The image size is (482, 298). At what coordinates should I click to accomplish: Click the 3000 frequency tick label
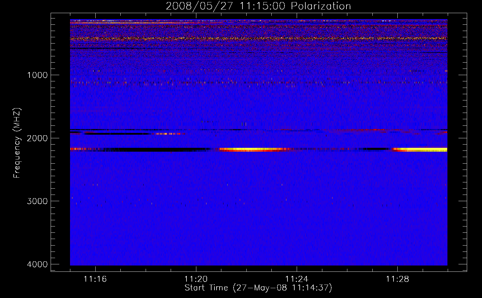click(37, 201)
